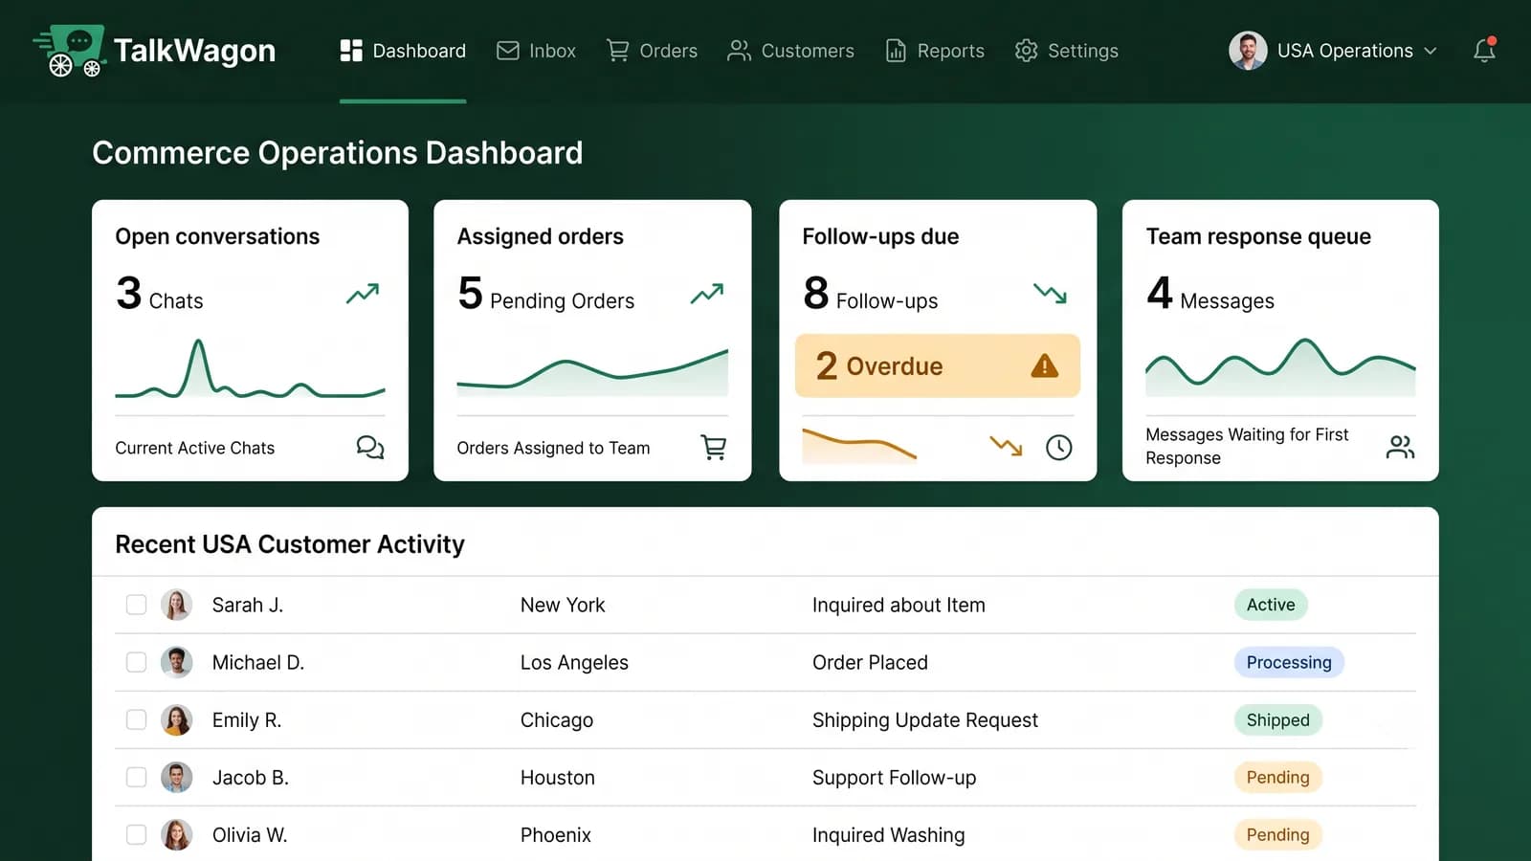Click the Dashboard grid icon in navigation
Viewport: 1531px width, 861px height.
(x=351, y=51)
